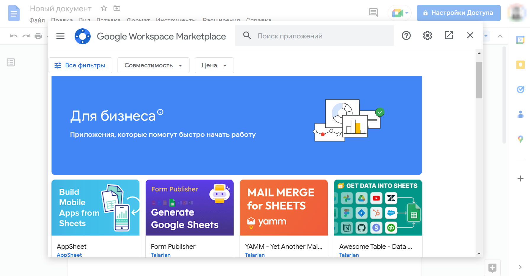This screenshot has height=276, width=530.
Task: Click the Explore button at bottom right
Action: [492, 268]
